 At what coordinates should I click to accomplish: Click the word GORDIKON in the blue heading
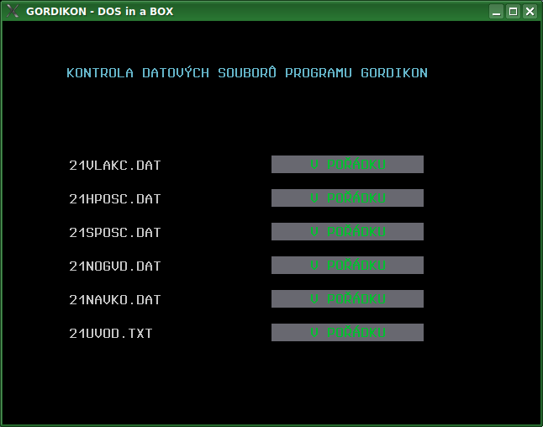tap(393, 73)
